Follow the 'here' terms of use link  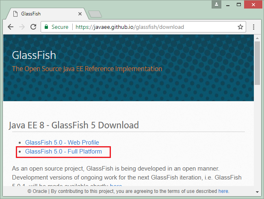point(223,191)
